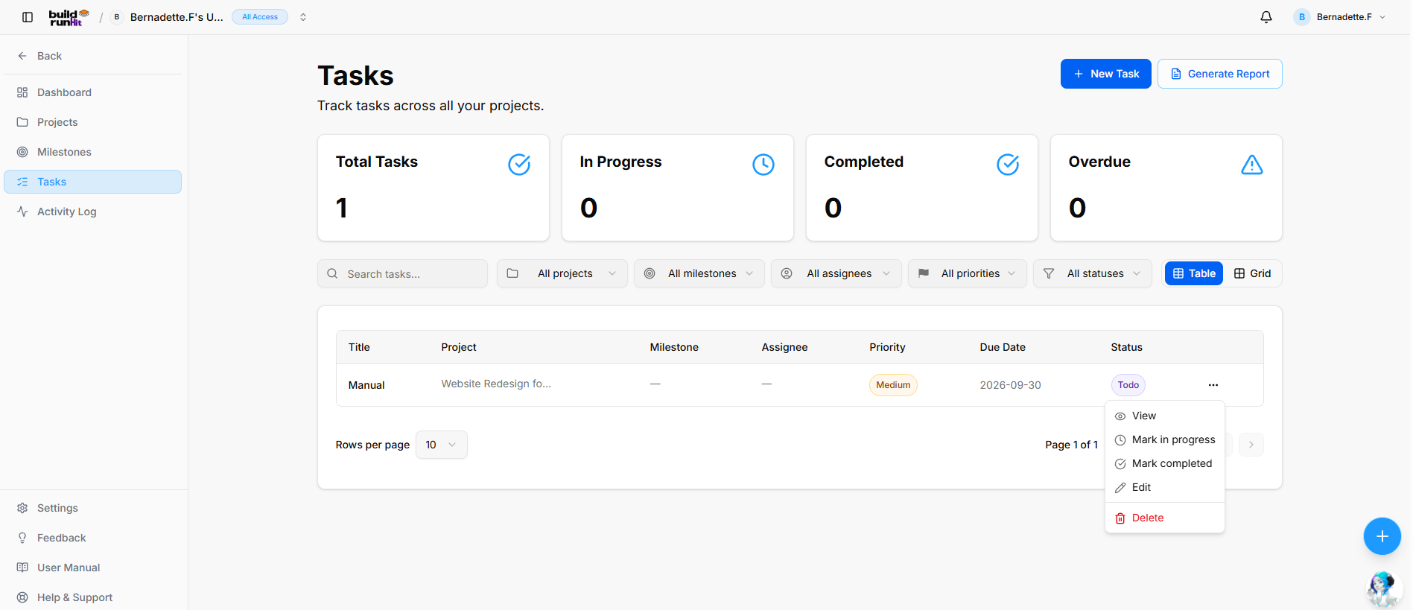This screenshot has height=610, width=1413.
Task: Click the Medium priority badge
Action: pos(893,385)
